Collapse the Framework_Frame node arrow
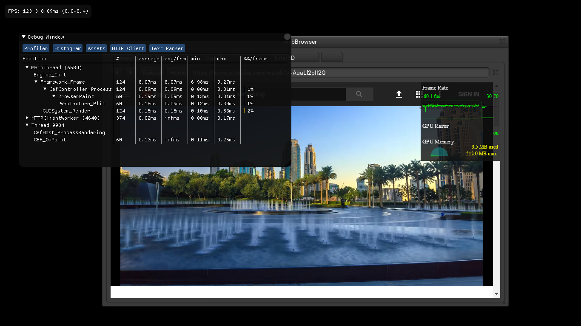Image resolution: width=581 pixels, height=326 pixels. [x=36, y=82]
